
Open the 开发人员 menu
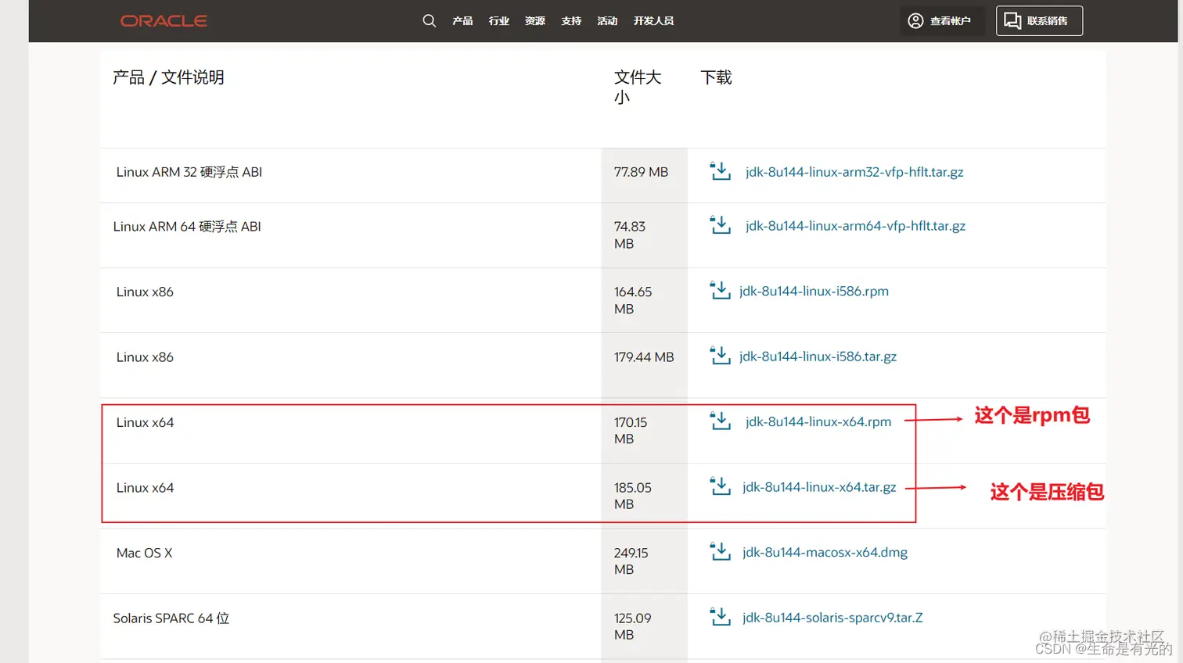[653, 21]
